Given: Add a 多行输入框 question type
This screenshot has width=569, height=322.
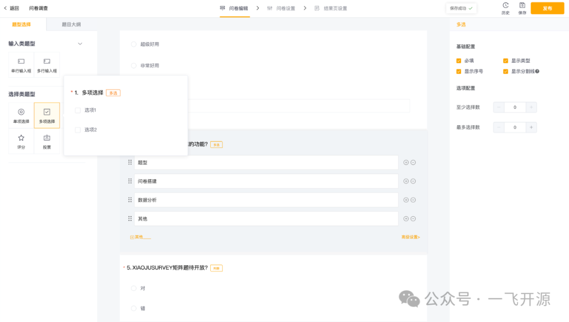Looking at the screenshot, I should (x=47, y=65).
